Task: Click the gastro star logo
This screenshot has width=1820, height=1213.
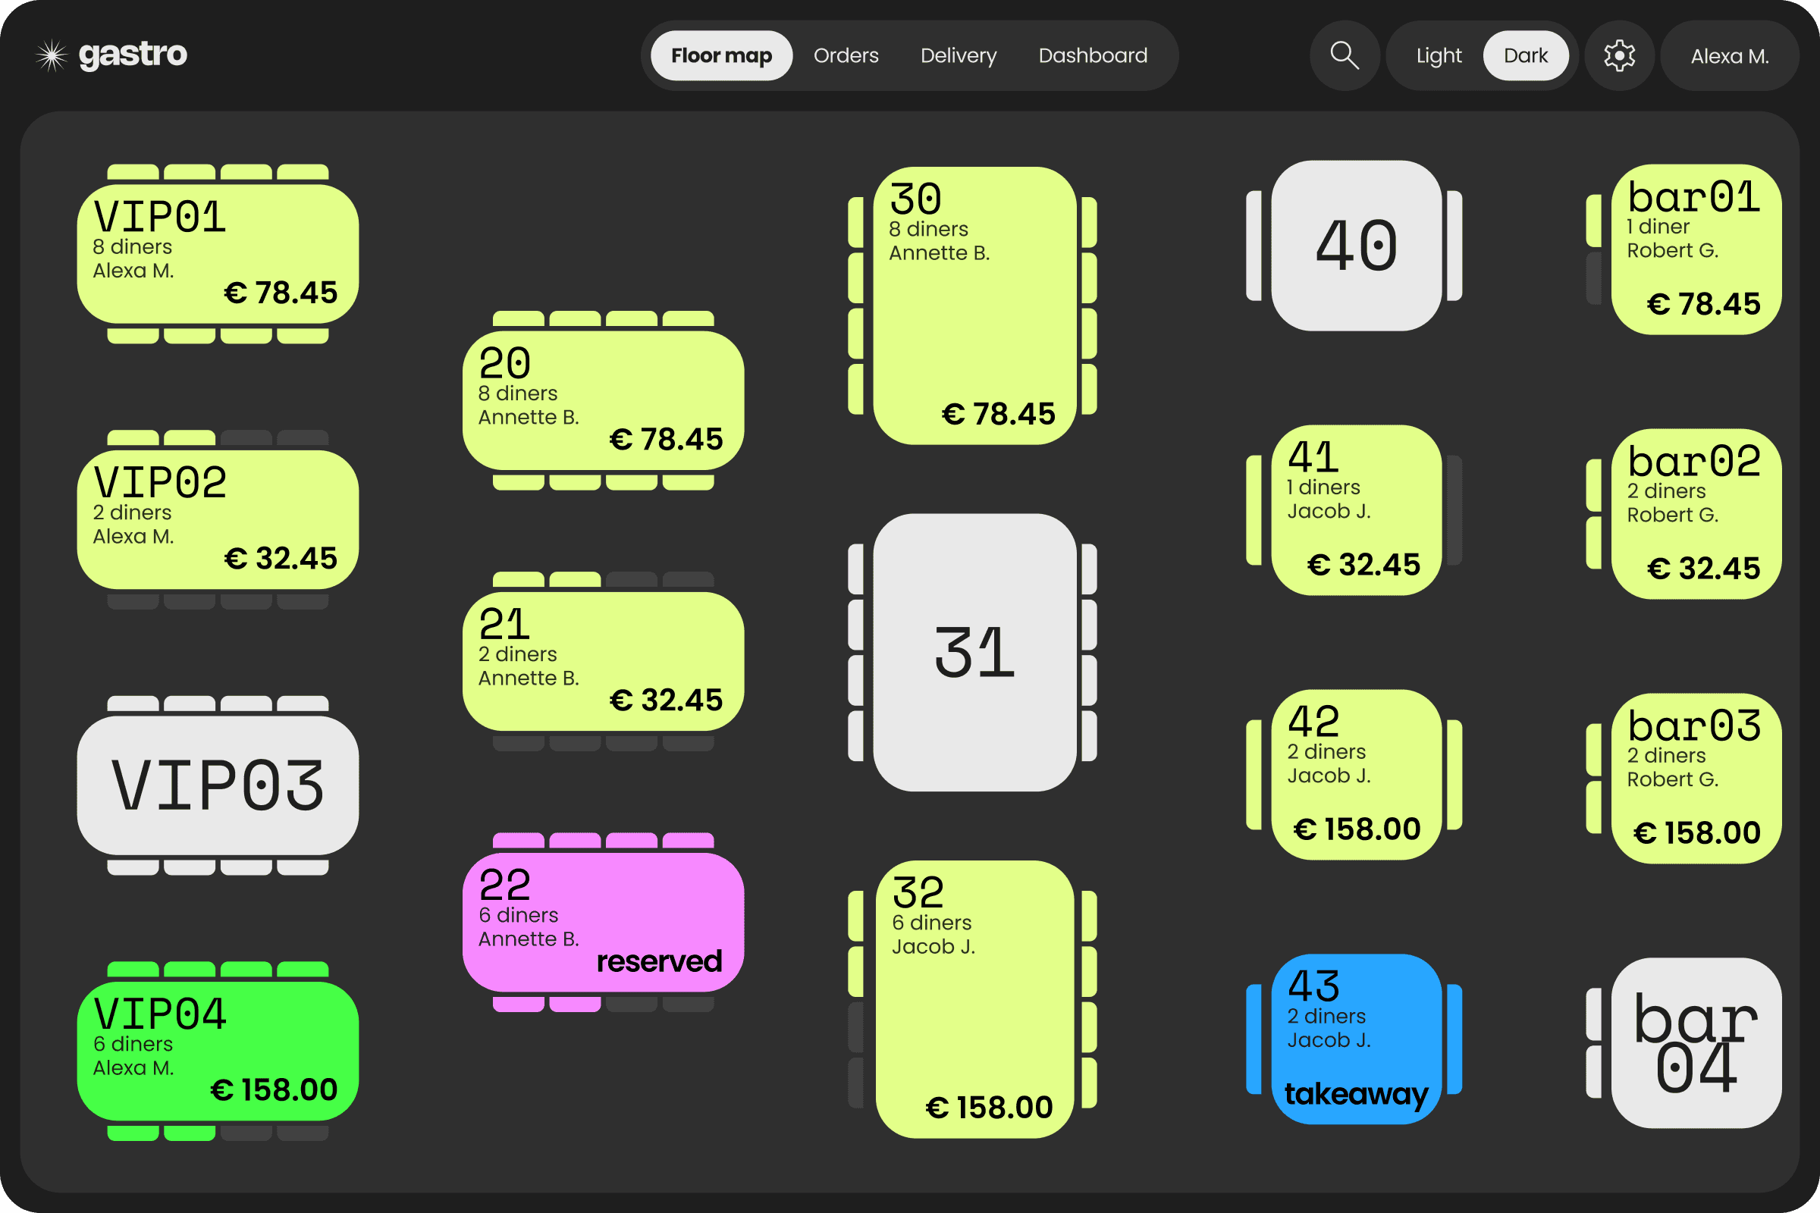Action: (51, 54)
